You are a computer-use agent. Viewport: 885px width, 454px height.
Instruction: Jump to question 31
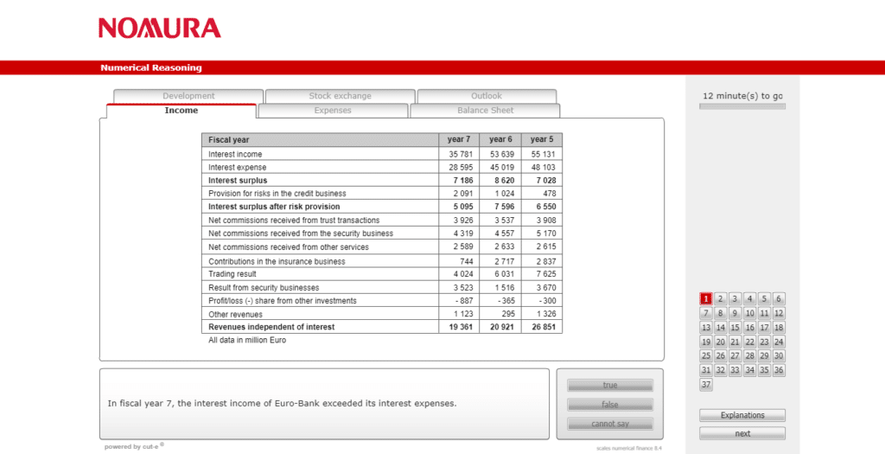click(x=705, y=370)
